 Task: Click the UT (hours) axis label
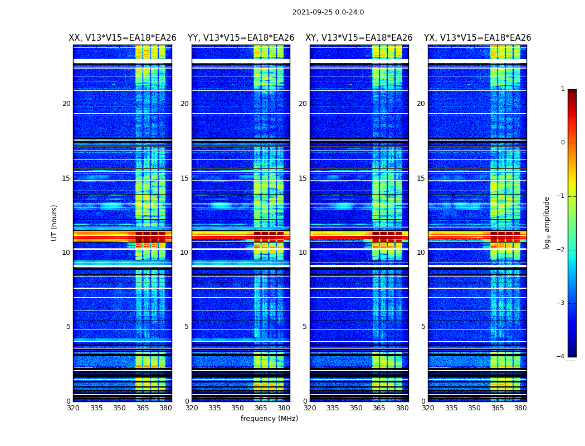click(x=54, y=223)
